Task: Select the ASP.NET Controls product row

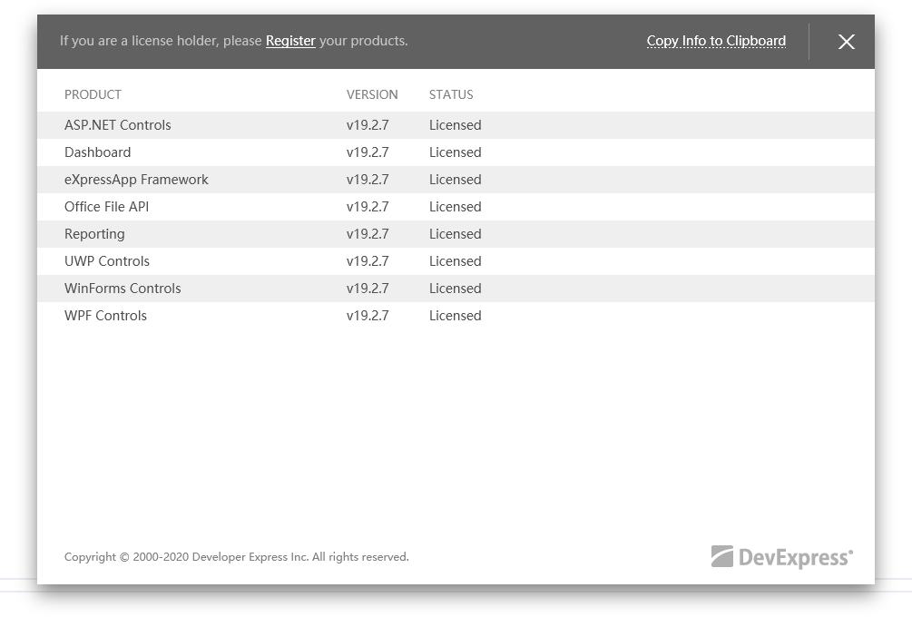Action: [118, 125]
